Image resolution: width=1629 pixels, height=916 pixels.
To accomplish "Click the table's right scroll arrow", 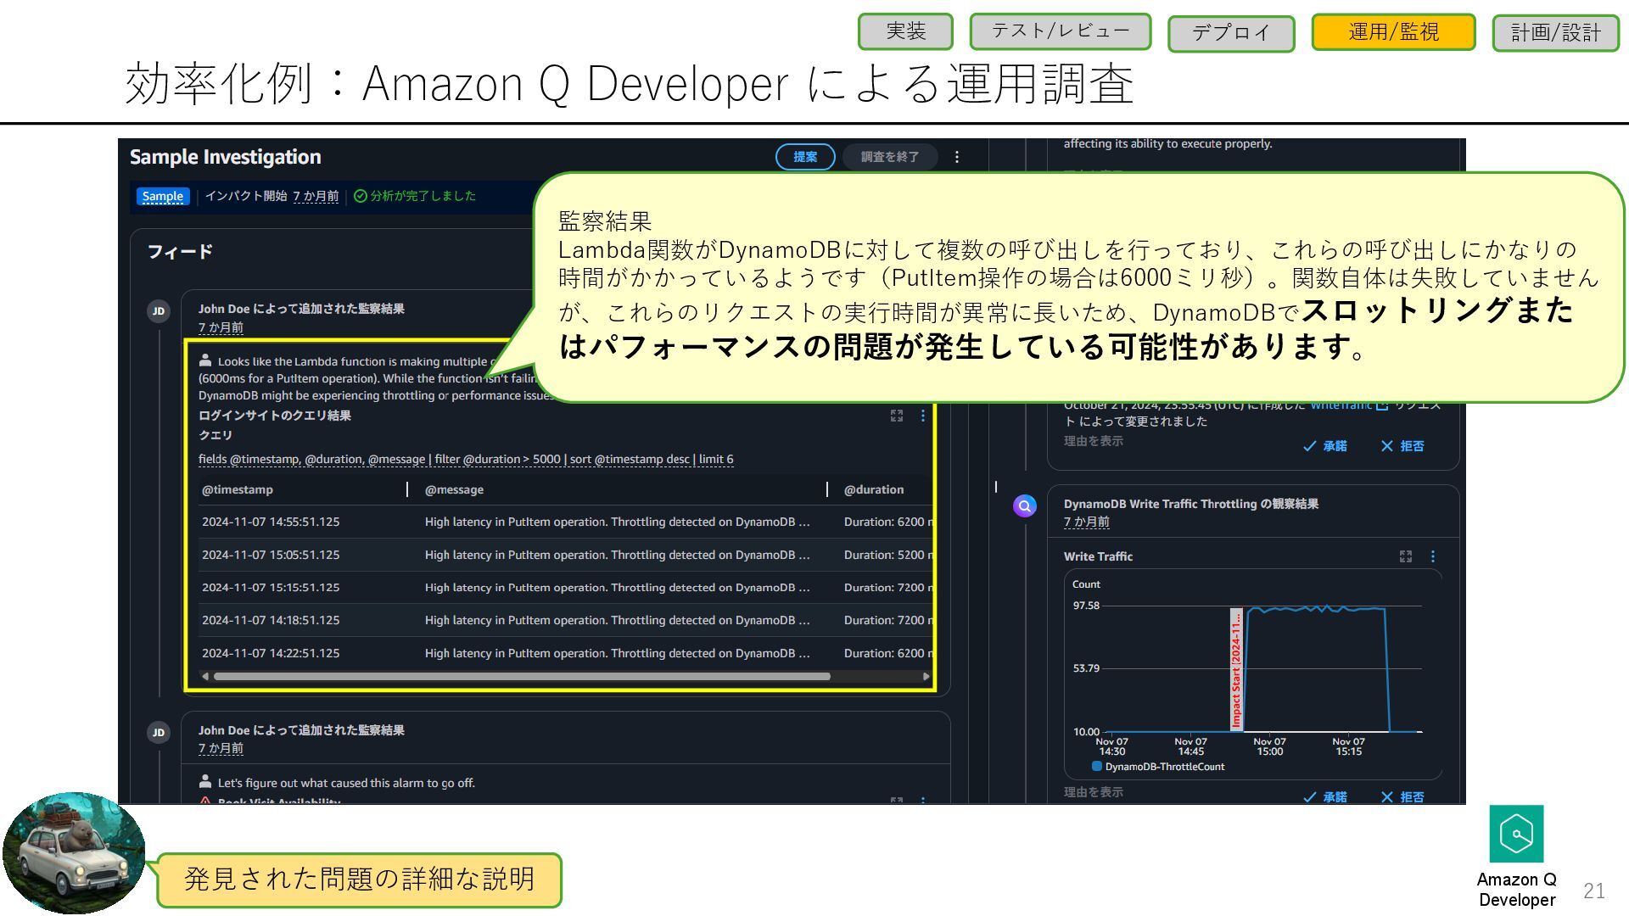I will coord(926,676).
